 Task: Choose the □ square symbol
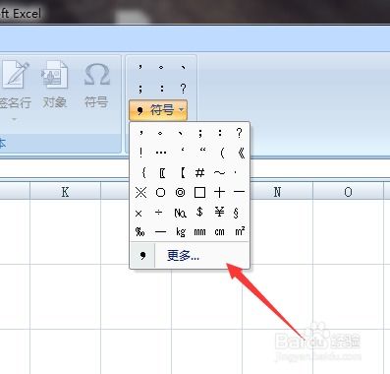pyautogui.click(x=199, y=192)
